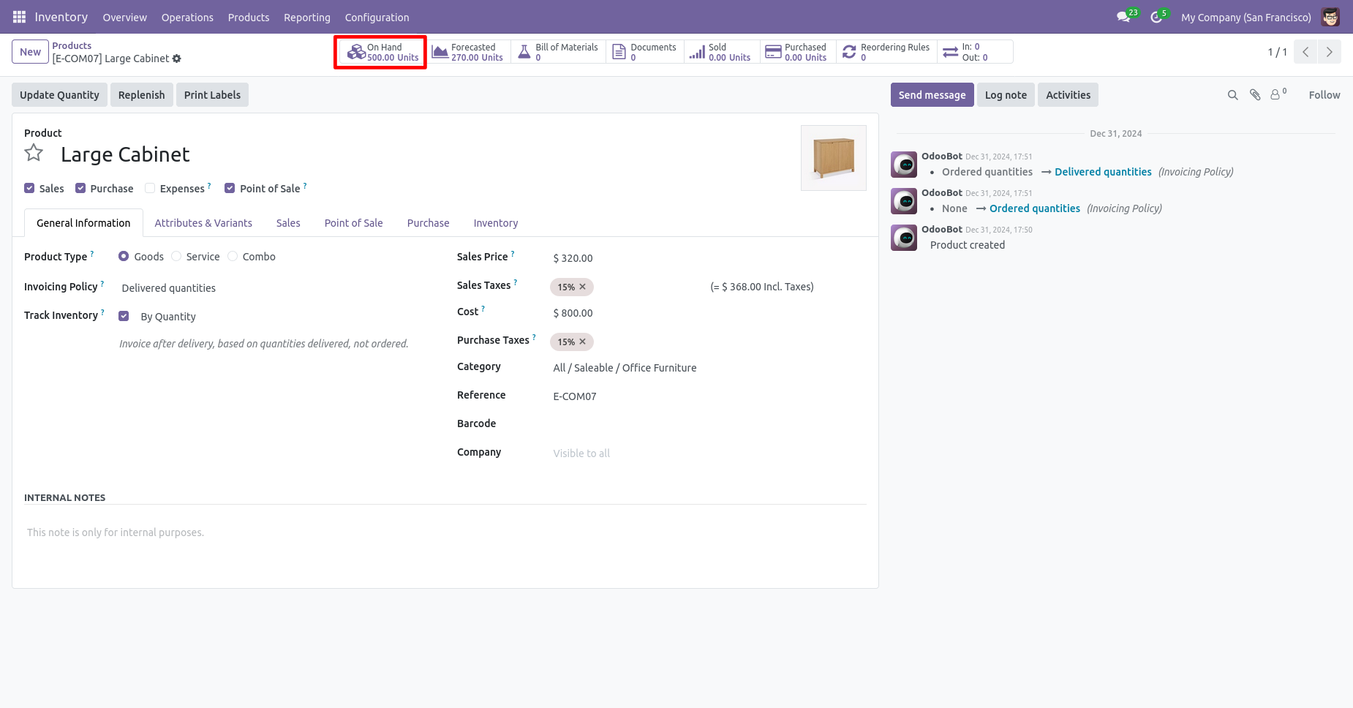Open the gear actions menu beside Large Cabinet

[x=176, y=59]
